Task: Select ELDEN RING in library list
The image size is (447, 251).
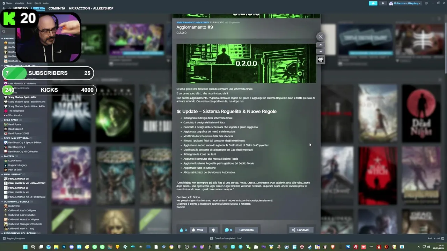Action: click(x=15, y=161)
